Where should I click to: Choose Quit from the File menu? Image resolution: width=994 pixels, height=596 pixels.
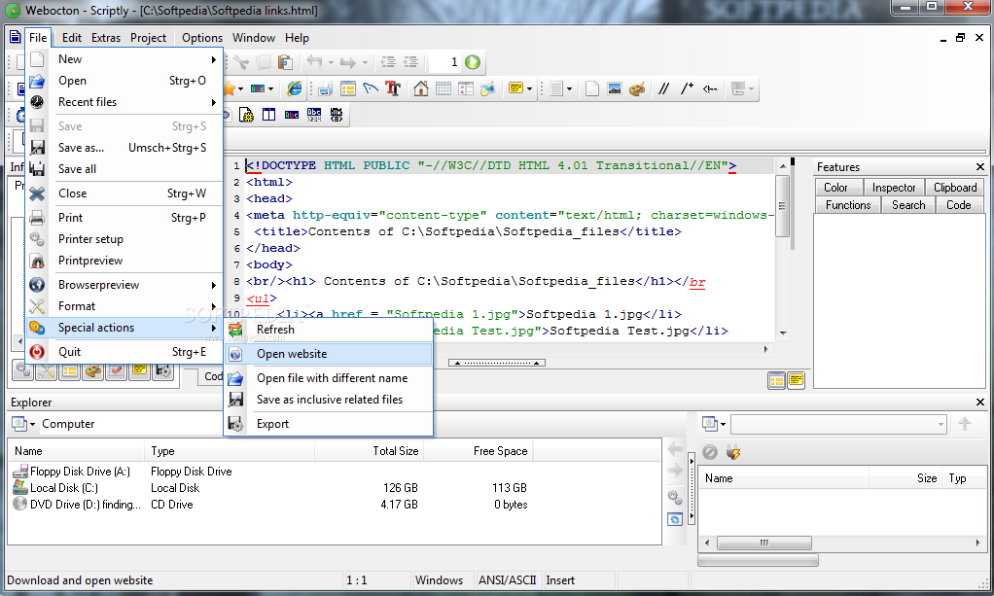pyautogui.click(x=124, y=352)
